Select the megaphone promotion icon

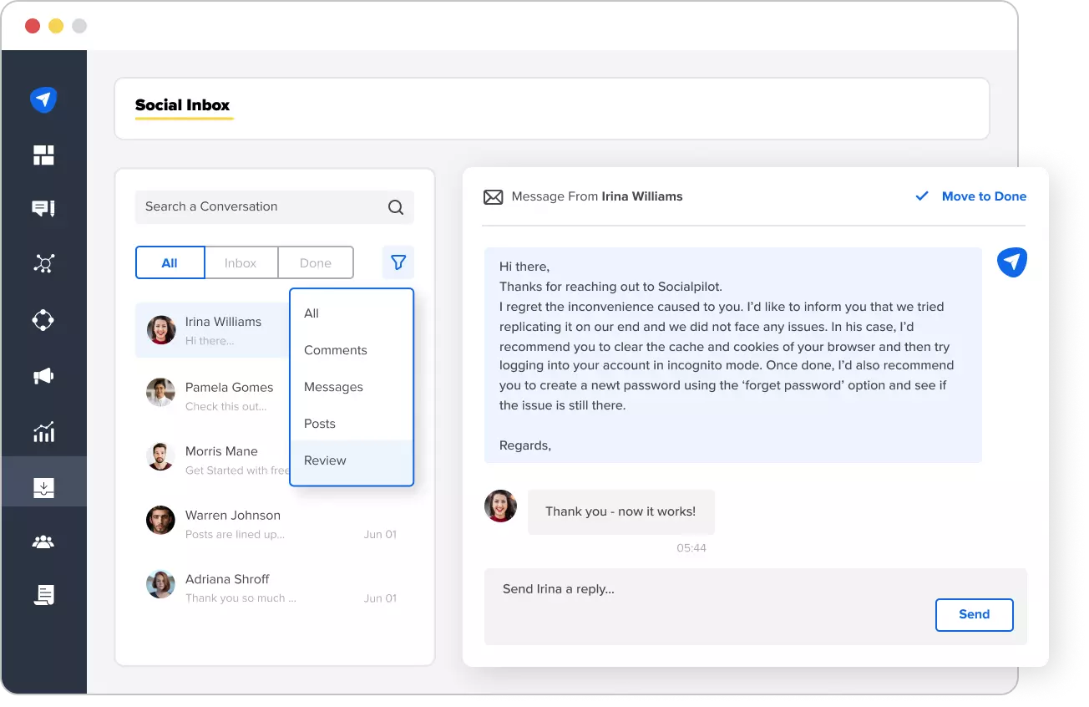pyautogui.click(x=43, y=375)
